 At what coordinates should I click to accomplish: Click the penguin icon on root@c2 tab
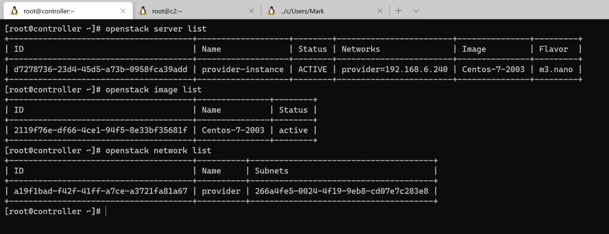tap(143, 10)
